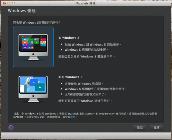Click the 'Parallels 嚮導' window title
Viewport: 172px width, 140px height.
click(x=86, y=3)
